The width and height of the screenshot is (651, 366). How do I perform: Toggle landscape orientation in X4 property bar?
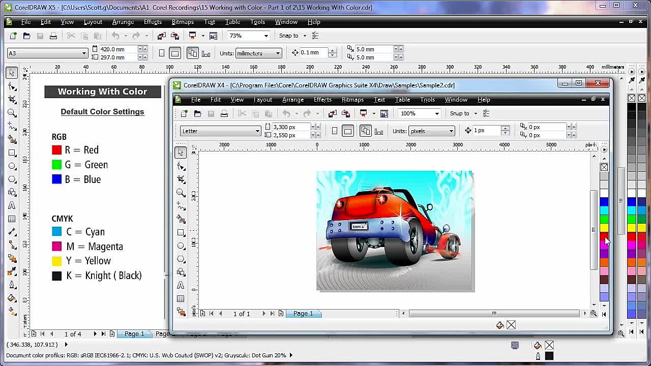347,131
